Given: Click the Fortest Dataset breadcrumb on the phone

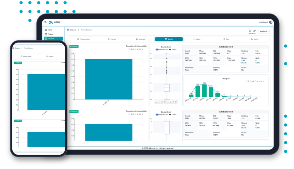Looking at the screenshot, I should (28, 48).
